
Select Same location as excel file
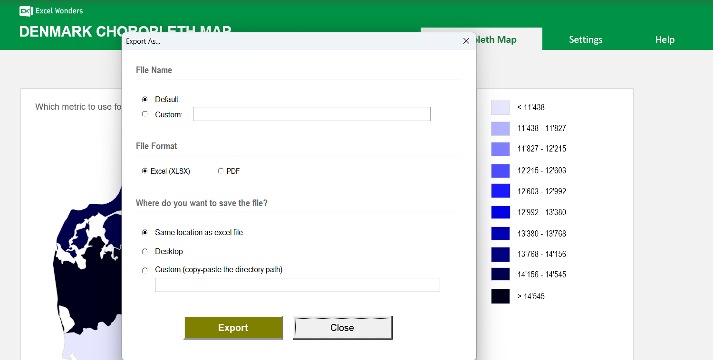click(145, 233)
